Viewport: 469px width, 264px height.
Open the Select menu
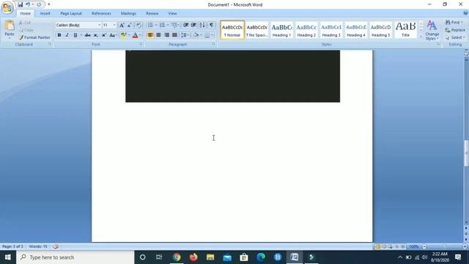[455, 37]
